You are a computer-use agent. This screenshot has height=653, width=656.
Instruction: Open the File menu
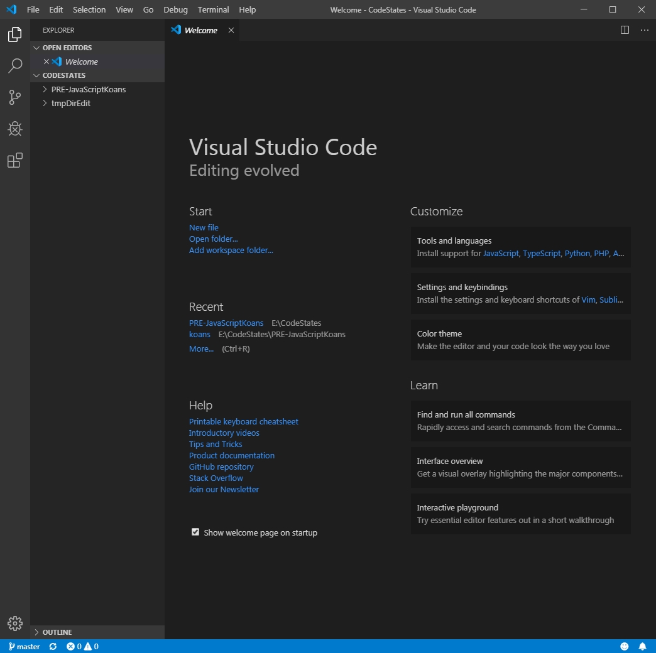[33, 9]
